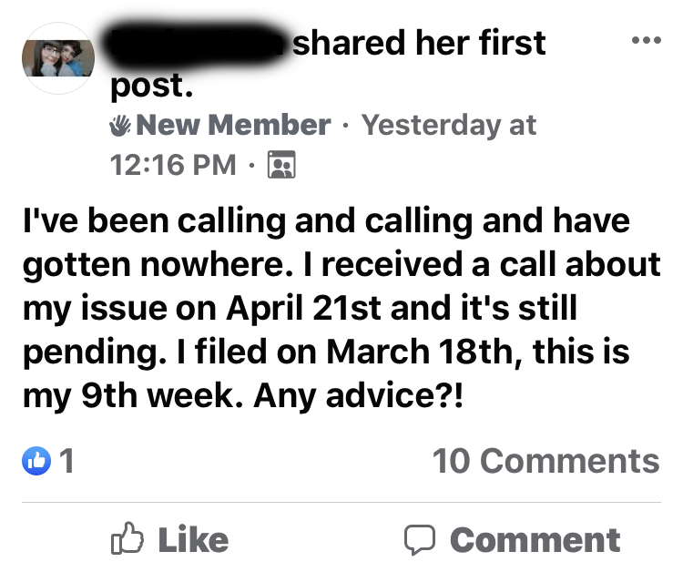Click the blacked-out author name
The image size is (683, 572).
point(196,44)
